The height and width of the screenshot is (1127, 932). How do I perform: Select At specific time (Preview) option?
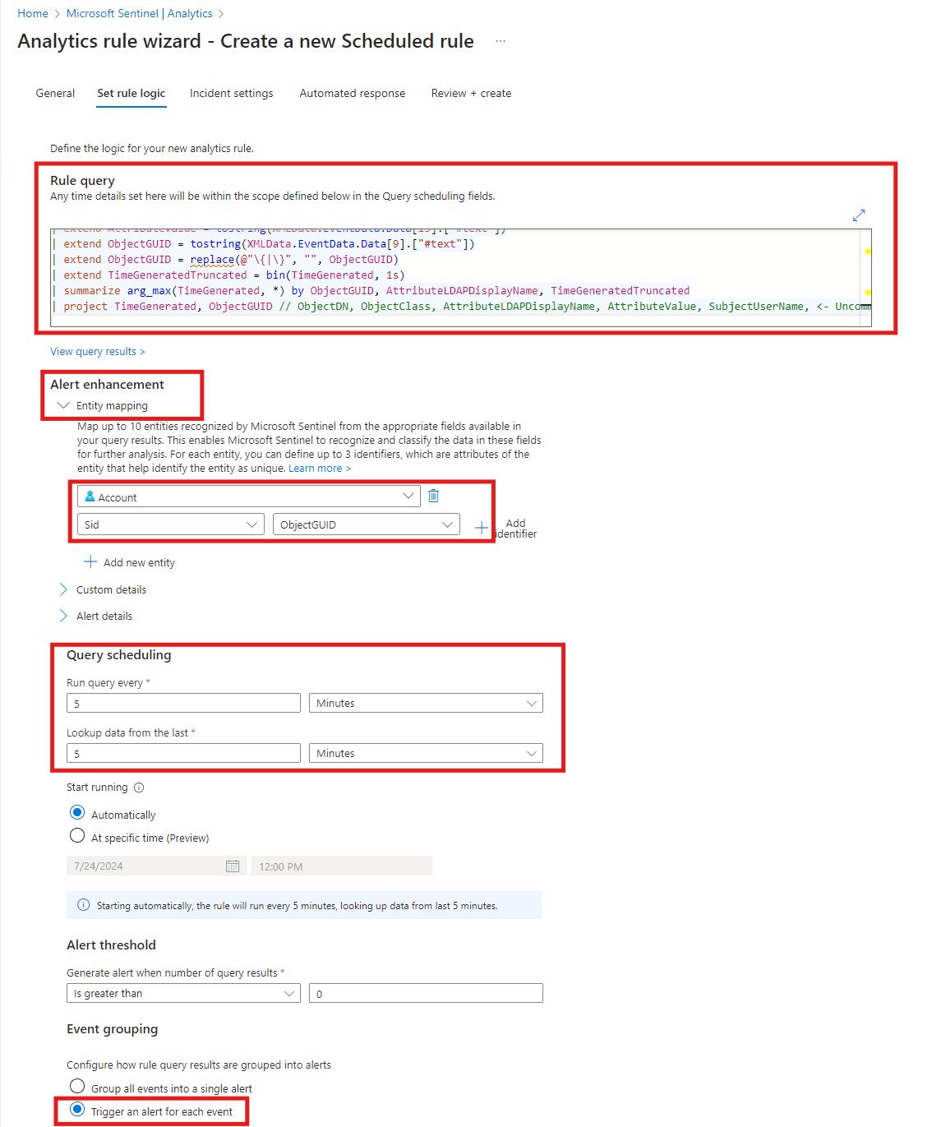click(77, 836)
